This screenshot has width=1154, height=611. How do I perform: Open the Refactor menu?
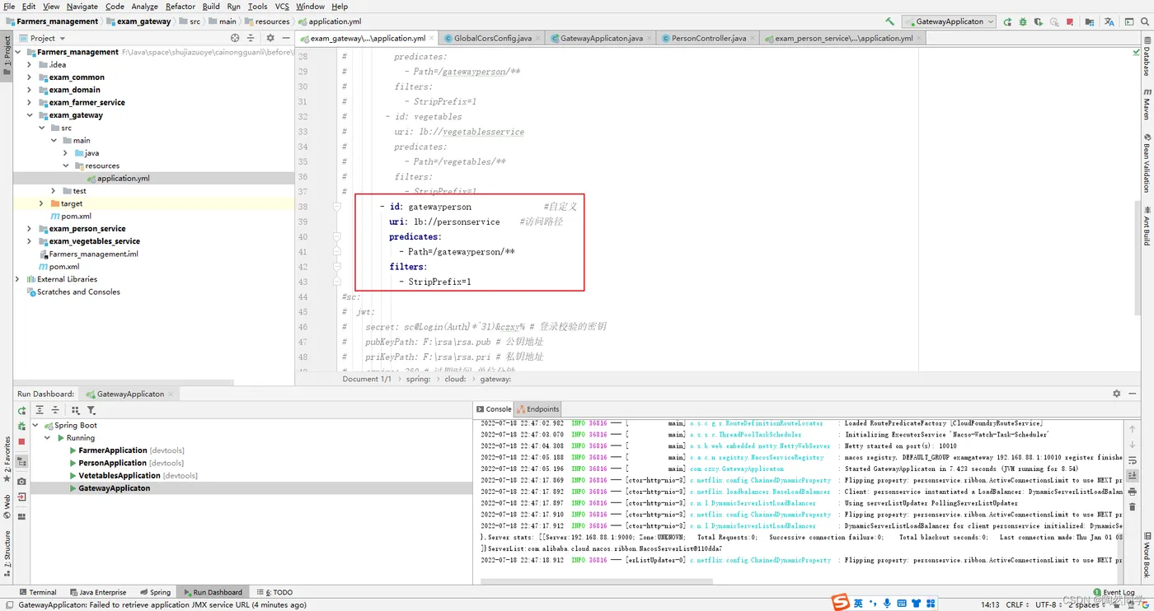pyautogui.click(x=181, y=7)
